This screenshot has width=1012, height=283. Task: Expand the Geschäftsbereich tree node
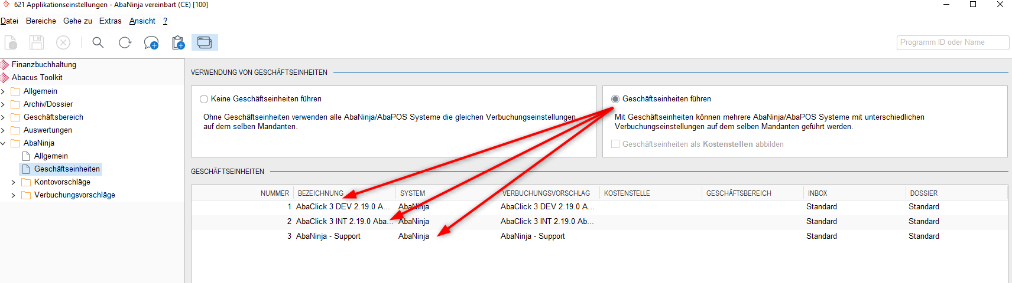pos(3,117)
